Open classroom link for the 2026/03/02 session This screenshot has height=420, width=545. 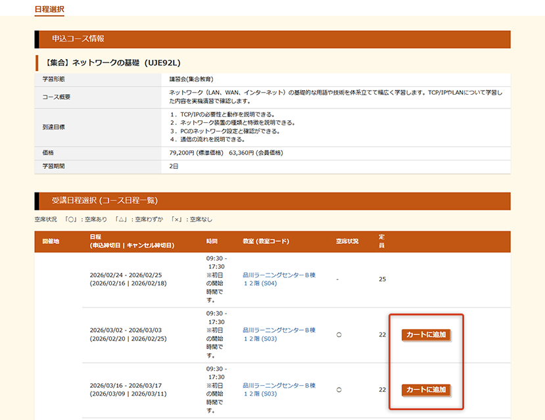(x=279, y=334)
